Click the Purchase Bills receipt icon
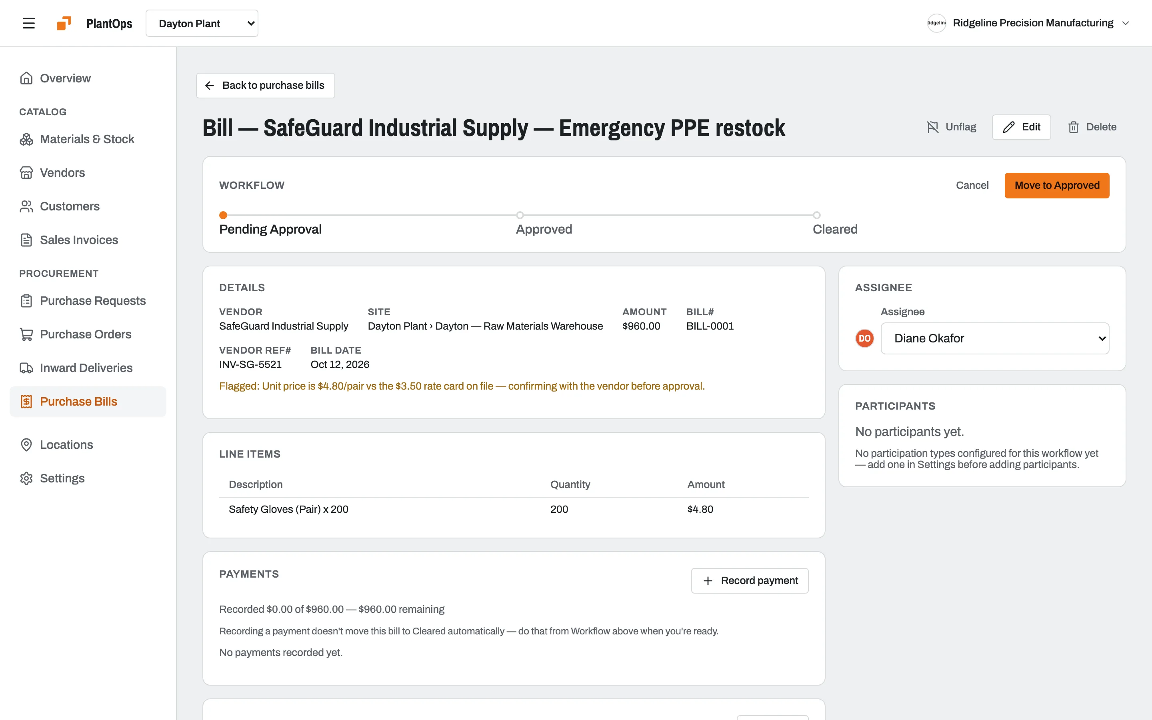1152x720 pixels. pyautogui.click(x=26, y=402)
